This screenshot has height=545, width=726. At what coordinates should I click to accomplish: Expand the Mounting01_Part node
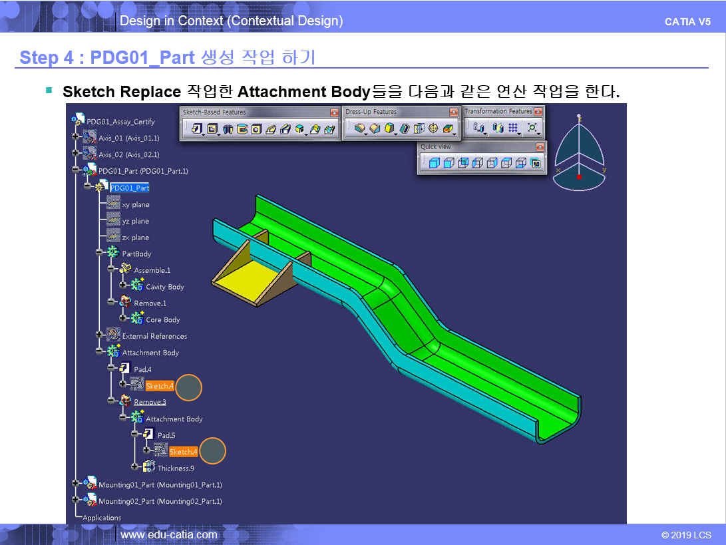pos(76,484)
